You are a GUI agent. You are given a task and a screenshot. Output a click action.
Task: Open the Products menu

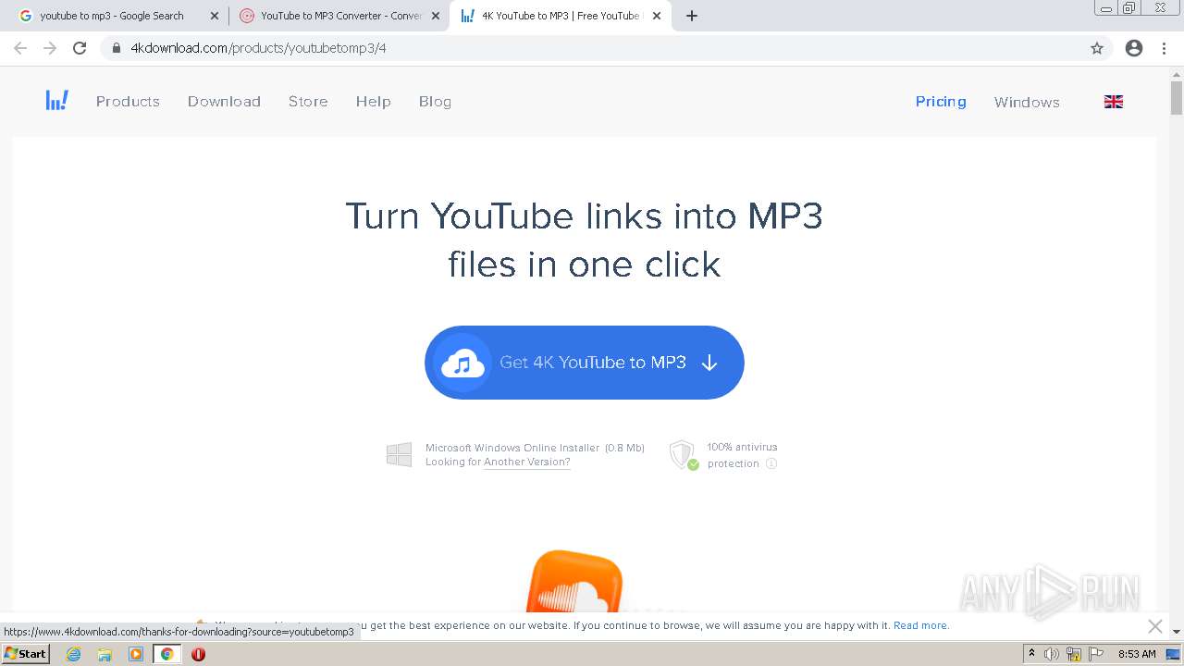[128, 102]
